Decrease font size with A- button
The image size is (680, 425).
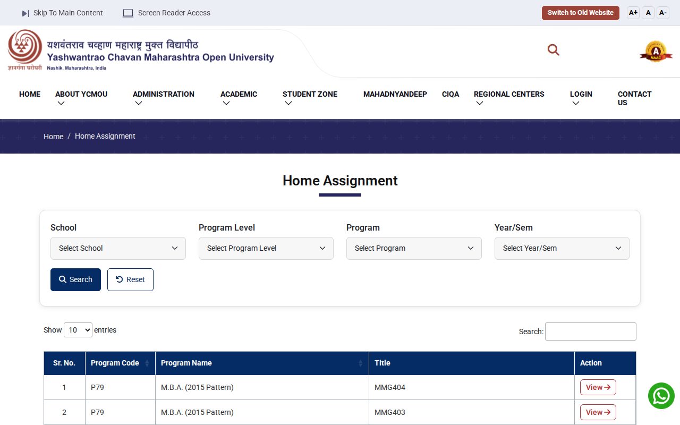point(663,13)
